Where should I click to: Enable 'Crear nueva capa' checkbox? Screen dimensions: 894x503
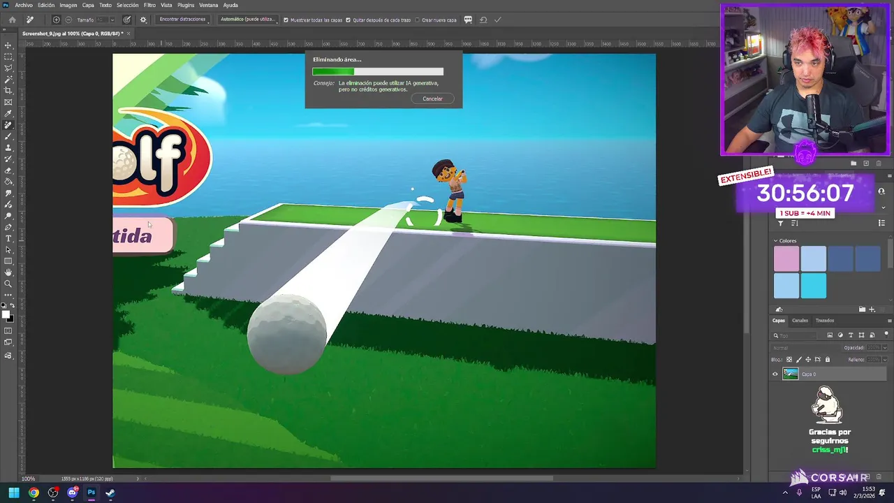point(417,20)
